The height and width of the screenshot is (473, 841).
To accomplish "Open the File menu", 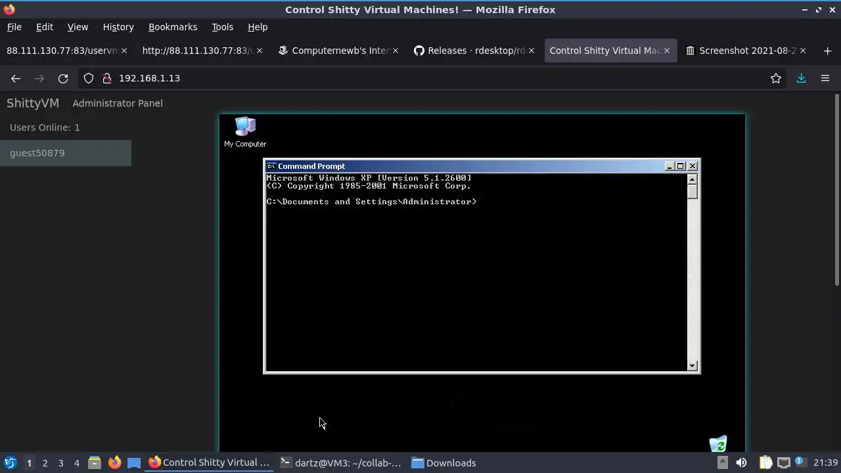I will [14, 27].
